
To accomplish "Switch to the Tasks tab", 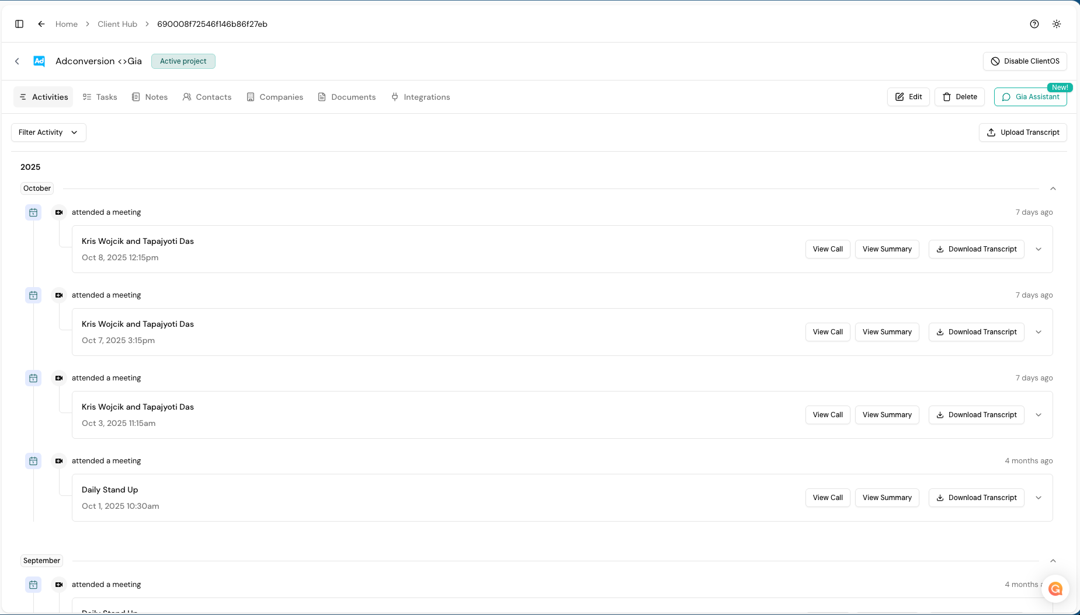I will (100, 97).
